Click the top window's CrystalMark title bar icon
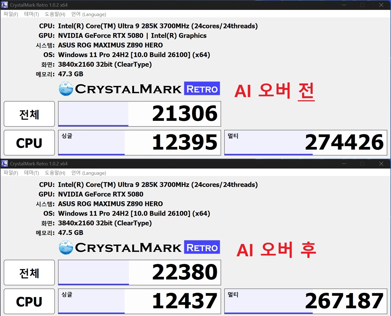Viewport: 391px width, 316px height. click(5, 5)
